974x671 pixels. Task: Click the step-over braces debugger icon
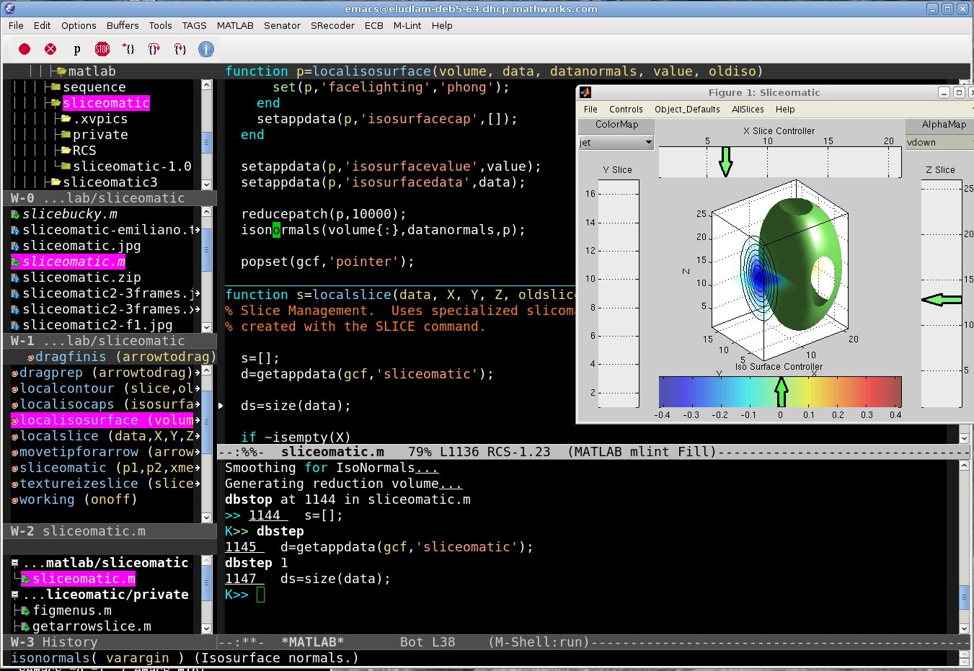click(x=154, y=49)
